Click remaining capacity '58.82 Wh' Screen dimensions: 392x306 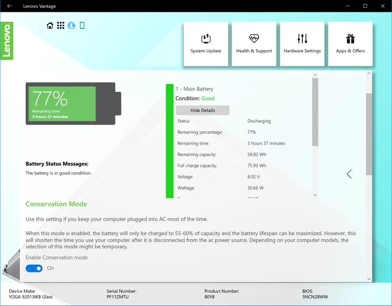257,154
